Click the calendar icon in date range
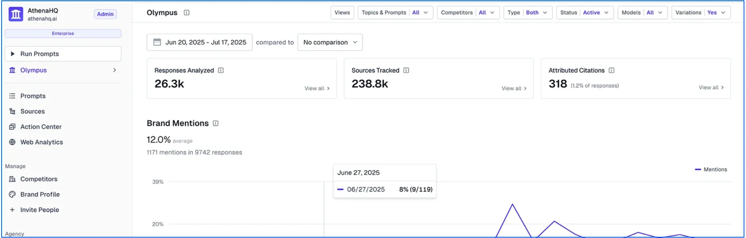Viewport: 746px width, 238px height. coord(157,42)
